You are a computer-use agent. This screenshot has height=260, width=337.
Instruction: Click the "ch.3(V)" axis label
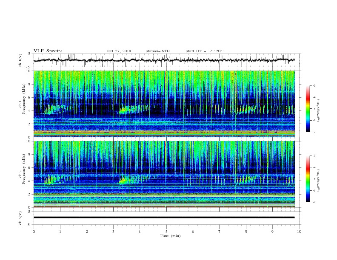pyautogui.click(x=20, y=218)
